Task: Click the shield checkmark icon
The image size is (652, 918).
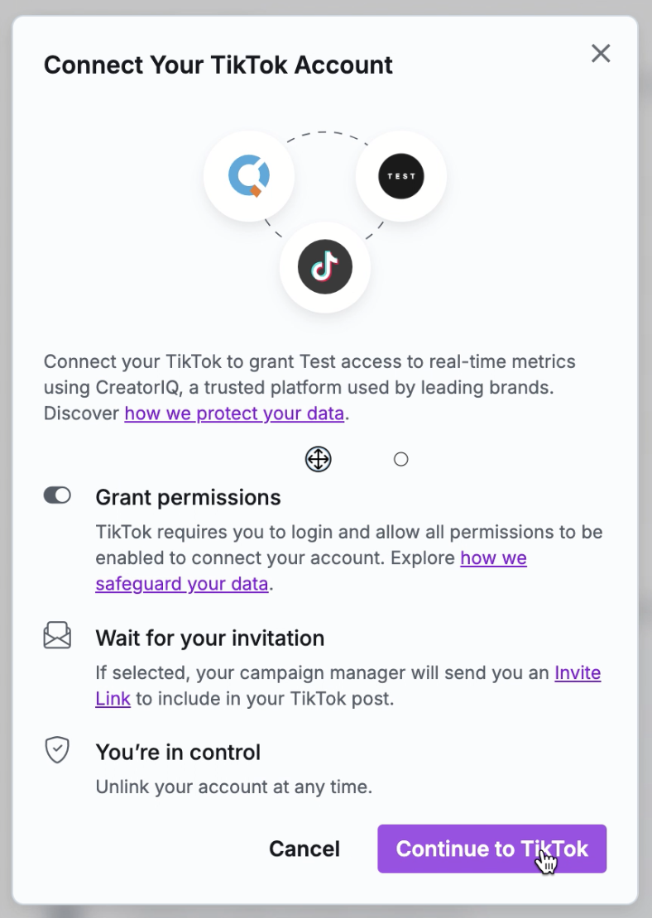Action: tap(57, 750)
